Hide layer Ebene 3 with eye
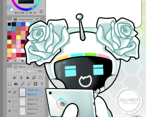Image resolution: width=146 pixels, height=117 pixels. (10, 101)
